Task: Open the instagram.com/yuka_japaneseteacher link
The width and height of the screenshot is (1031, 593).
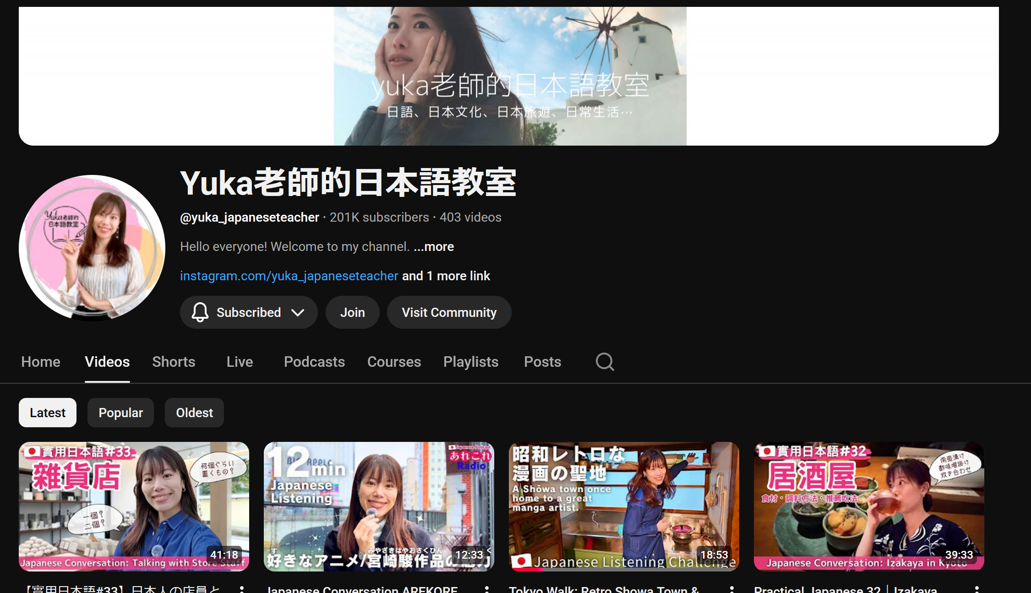Action: pos(289,276)
